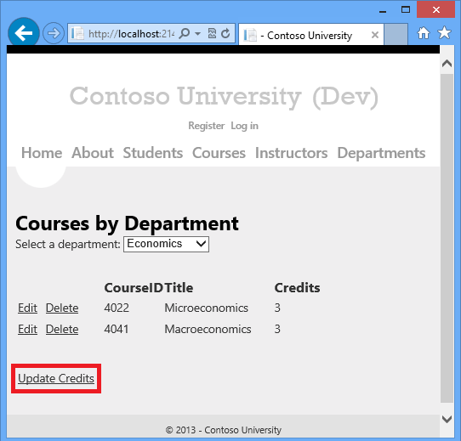The image size is (461, 441).
Task: Edit the Microeconomics course row
Action: pos(27,308)
